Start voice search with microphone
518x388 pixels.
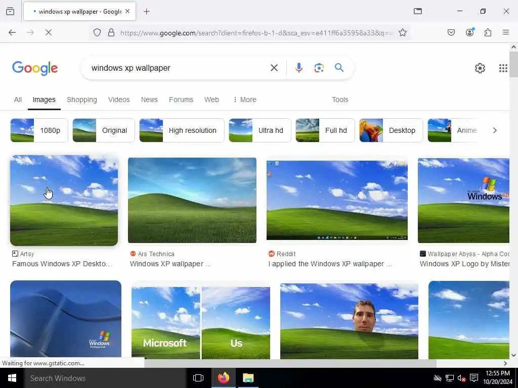point(298,68)
